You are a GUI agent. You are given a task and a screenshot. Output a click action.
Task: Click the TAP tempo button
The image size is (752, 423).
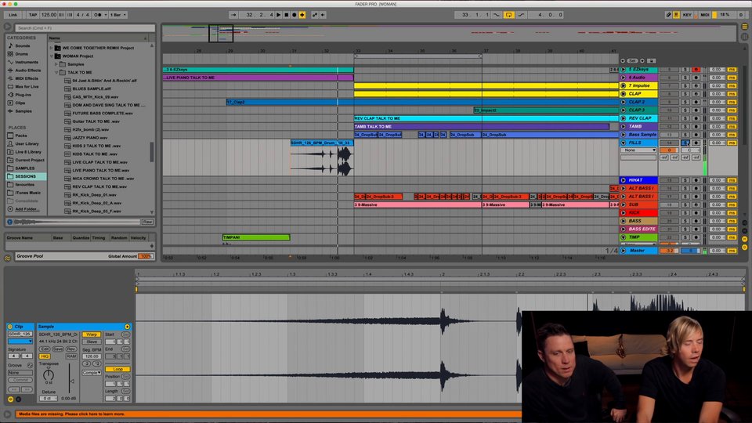tap(33, 15)
